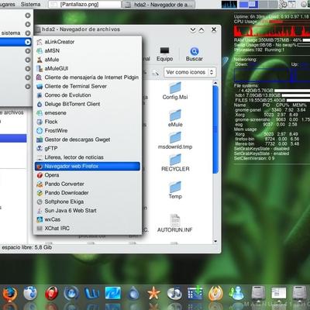The image size is (310, 310).
Task: Open wxCas menu entry
Action: tap(88, 219)
